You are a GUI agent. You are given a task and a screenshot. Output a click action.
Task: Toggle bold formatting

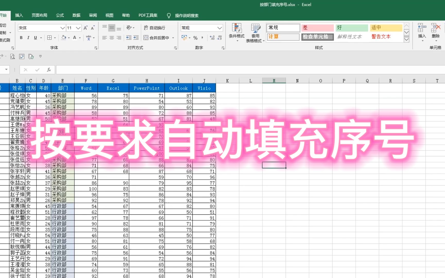point(21,38)
